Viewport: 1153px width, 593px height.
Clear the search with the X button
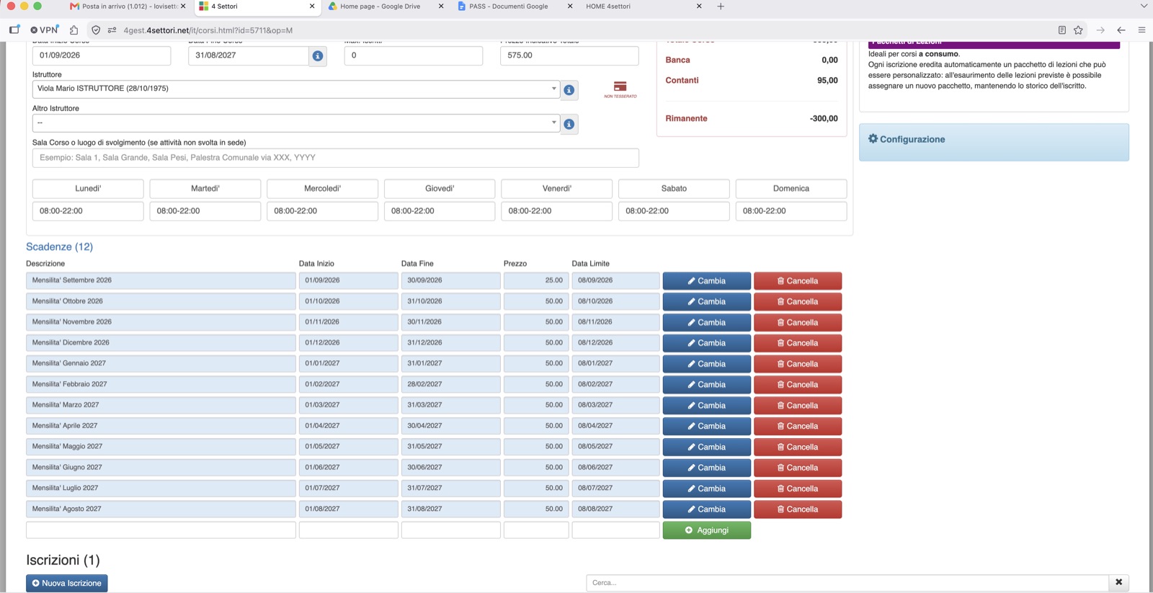click(x=1119, y=582)
